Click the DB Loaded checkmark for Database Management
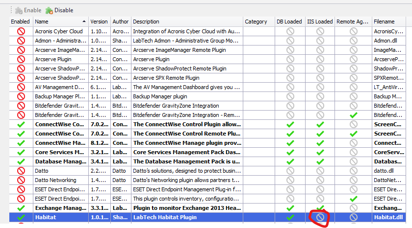 [290, 161]
